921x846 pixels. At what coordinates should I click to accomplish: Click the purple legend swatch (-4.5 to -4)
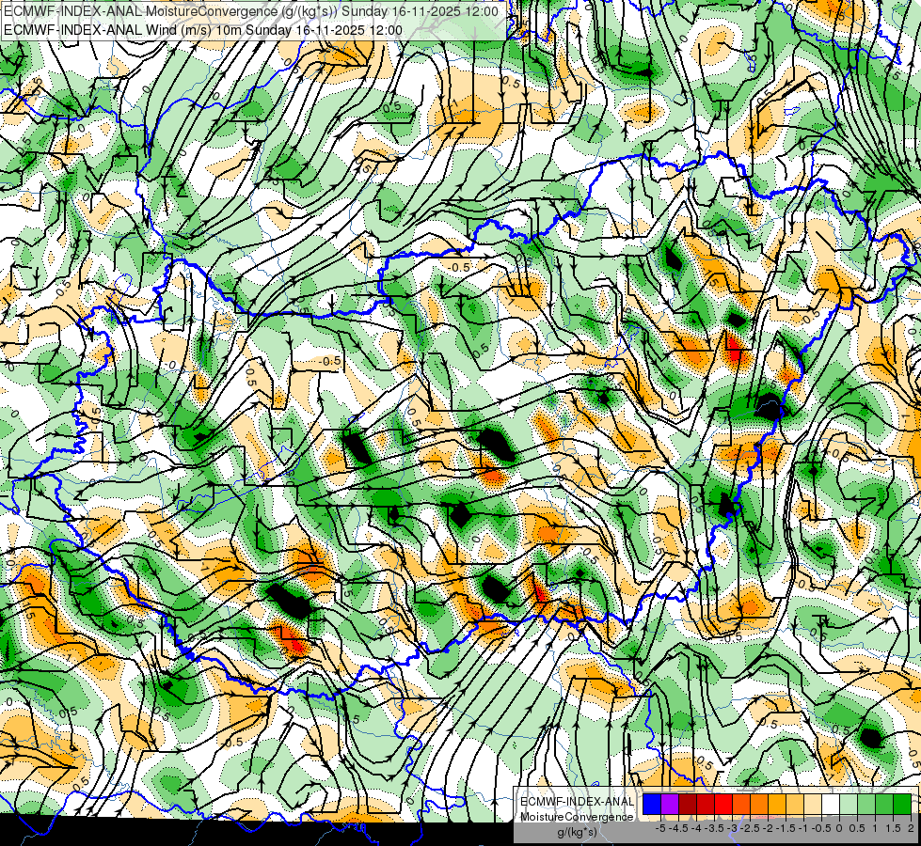670,804
